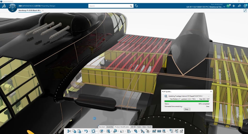Switch to the Assembly tab
248x134 pixels.
coord(110,127)
